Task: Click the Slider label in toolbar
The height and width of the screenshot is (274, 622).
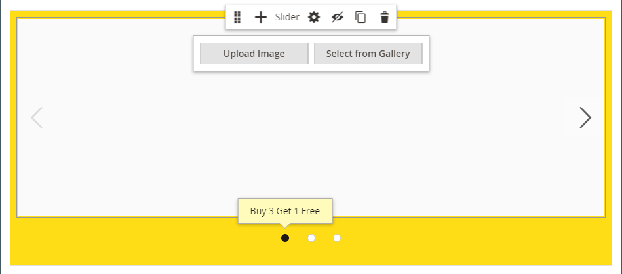Action: 287,17
